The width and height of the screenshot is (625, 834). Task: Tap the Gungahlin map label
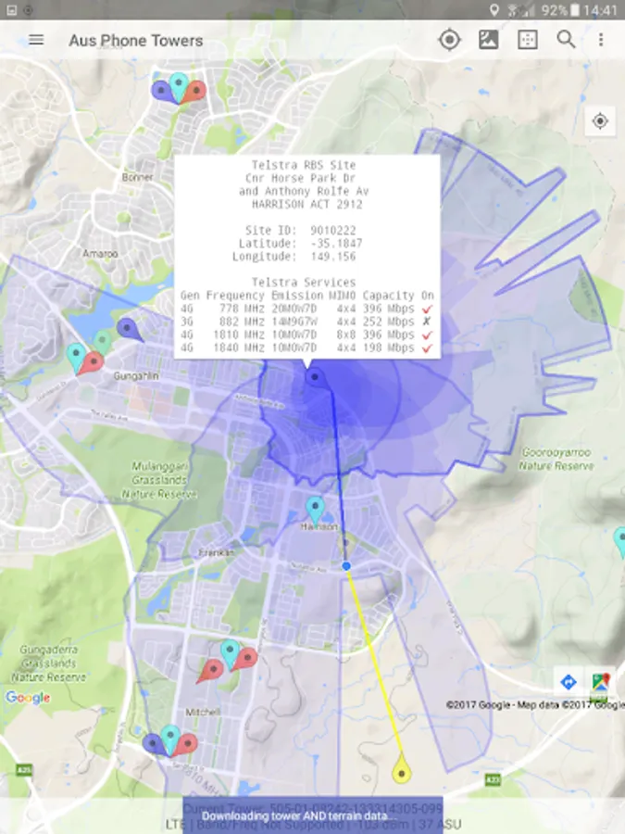click(136, 376)
